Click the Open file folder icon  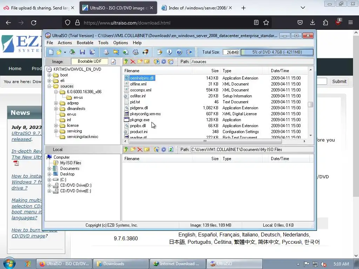(59, 52)
